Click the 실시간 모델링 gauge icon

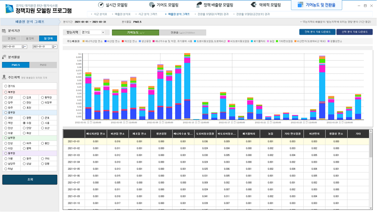click(x=101, y=5)
